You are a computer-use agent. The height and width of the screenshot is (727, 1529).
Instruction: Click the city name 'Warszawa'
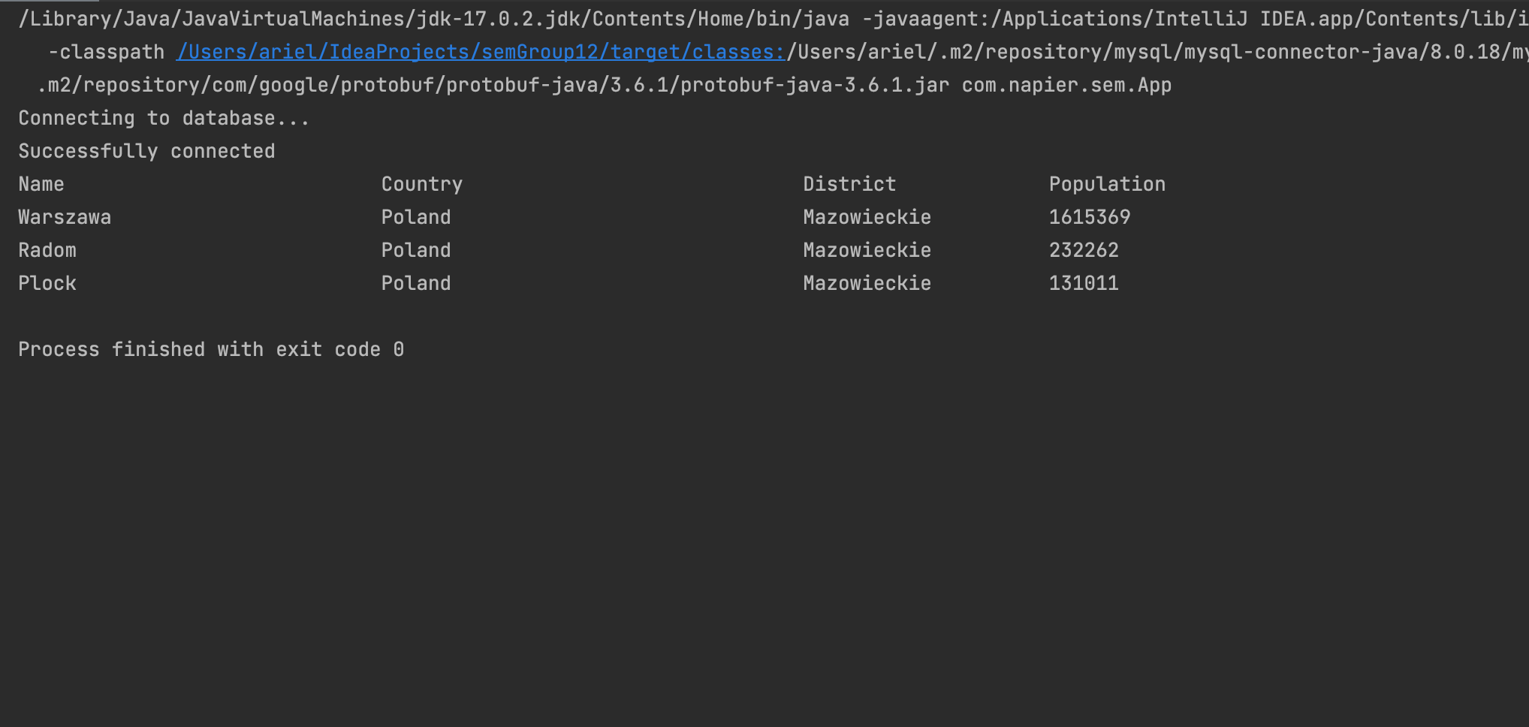coord(65,217)
